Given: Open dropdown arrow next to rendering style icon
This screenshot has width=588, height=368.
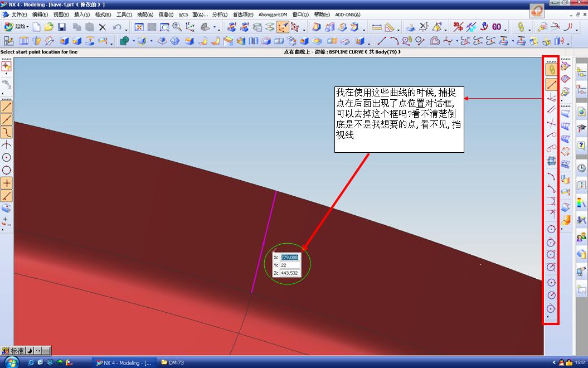Looking at the screenshot, I should coord(215,27).
